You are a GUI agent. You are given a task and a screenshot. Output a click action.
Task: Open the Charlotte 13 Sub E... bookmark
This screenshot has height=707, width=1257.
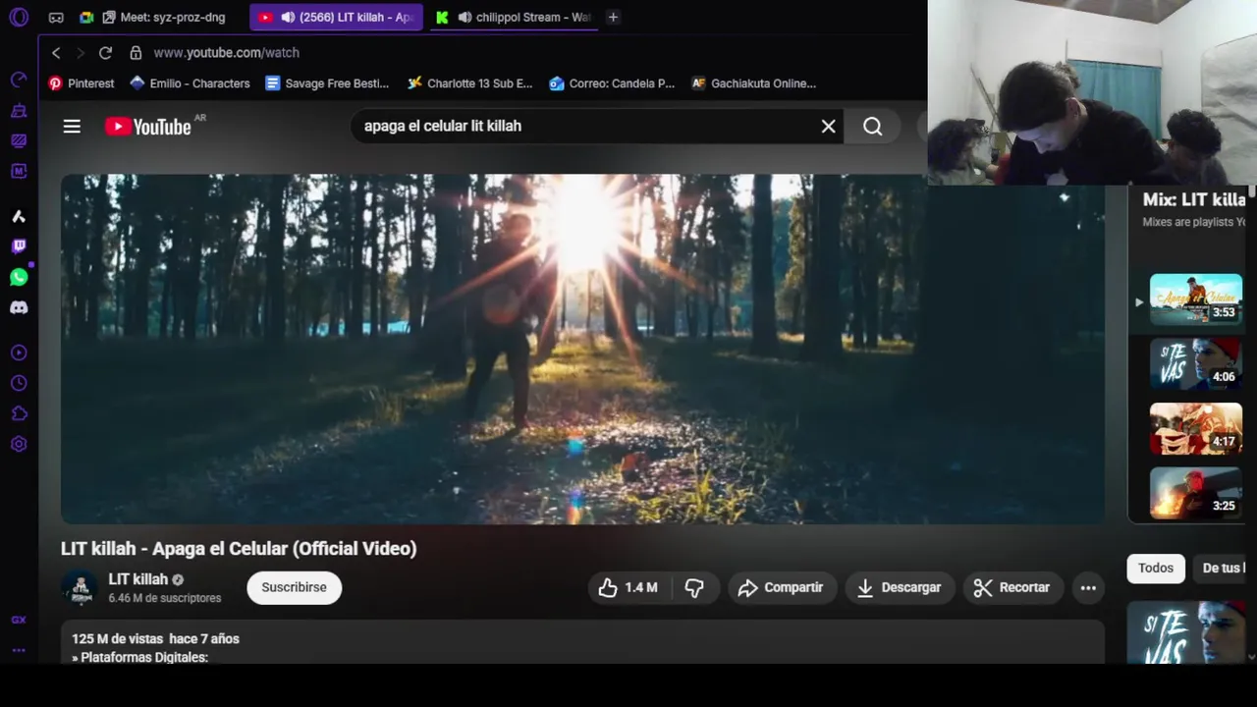(470, 83)
